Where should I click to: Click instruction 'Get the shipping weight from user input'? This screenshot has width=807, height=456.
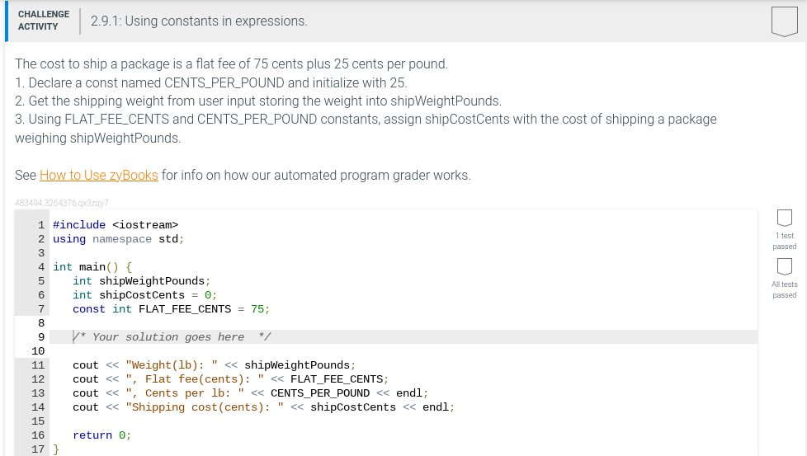click(x=258, y=101)
